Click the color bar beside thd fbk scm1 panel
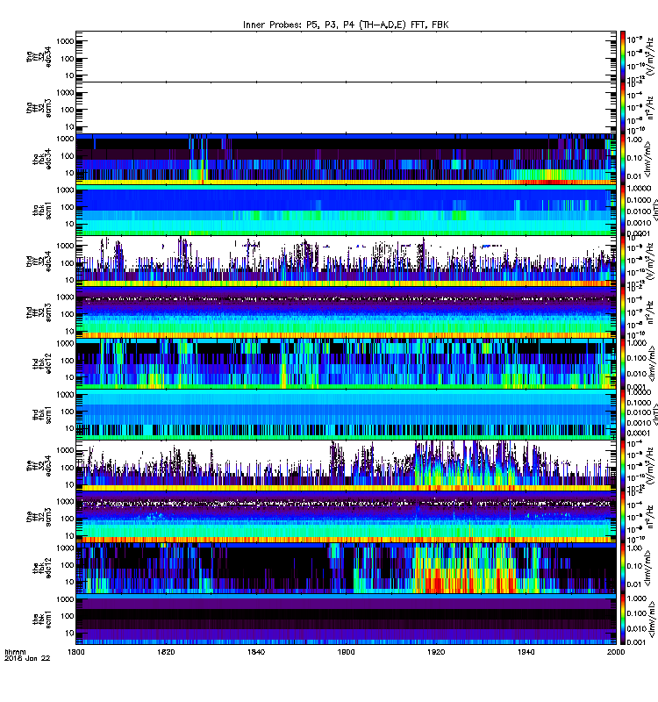Image resolution: width=658 pixels, height=702 pixels. [x=623, y=414]
